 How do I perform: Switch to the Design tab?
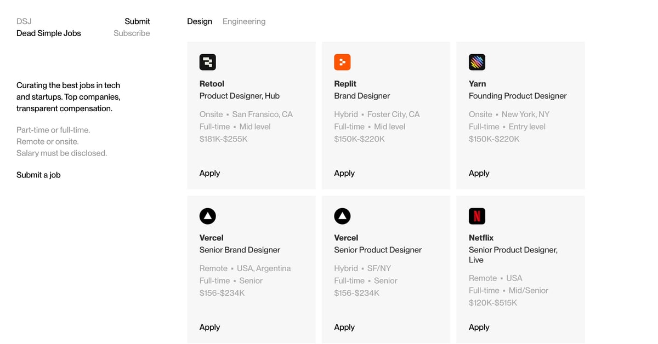pyautogui.click(x=200, y=21)
